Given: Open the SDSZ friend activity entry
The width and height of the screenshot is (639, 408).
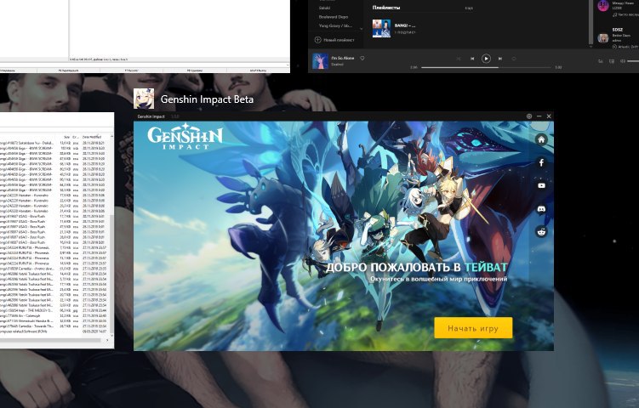Looking at the screenshot, I should [618, 38].
